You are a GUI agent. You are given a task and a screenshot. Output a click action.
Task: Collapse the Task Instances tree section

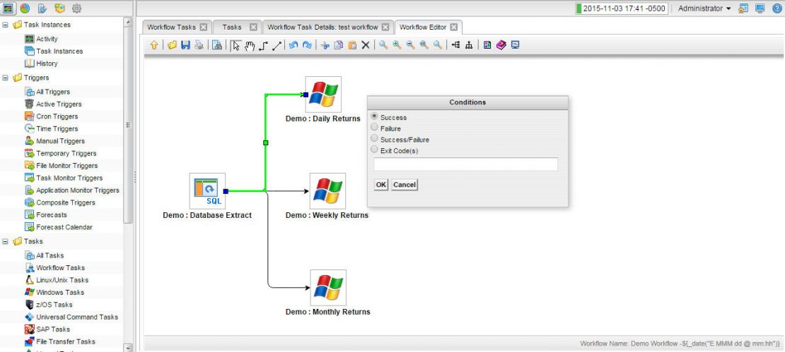click(6, 25)
